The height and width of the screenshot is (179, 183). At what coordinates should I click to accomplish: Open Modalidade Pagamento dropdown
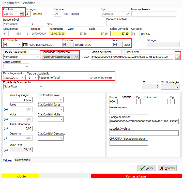(x=77, y=57)
